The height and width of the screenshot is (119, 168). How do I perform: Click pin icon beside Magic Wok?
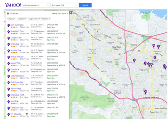tap(9, 64)
